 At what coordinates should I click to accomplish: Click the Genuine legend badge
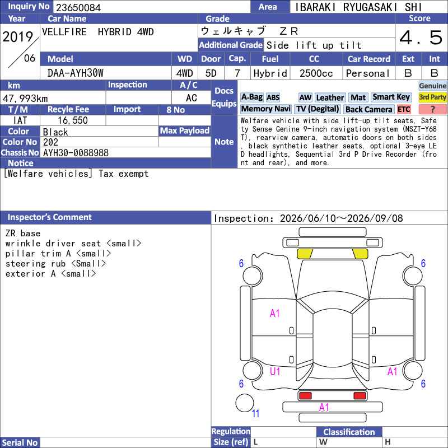click(432, 86)
